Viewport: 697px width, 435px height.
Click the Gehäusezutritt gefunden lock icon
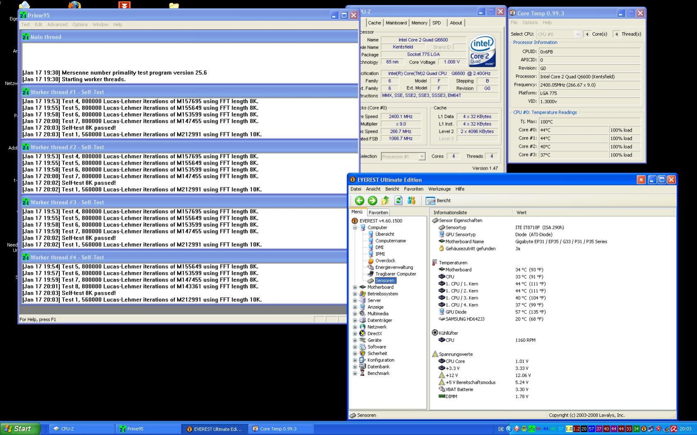[x=442, y=249]
